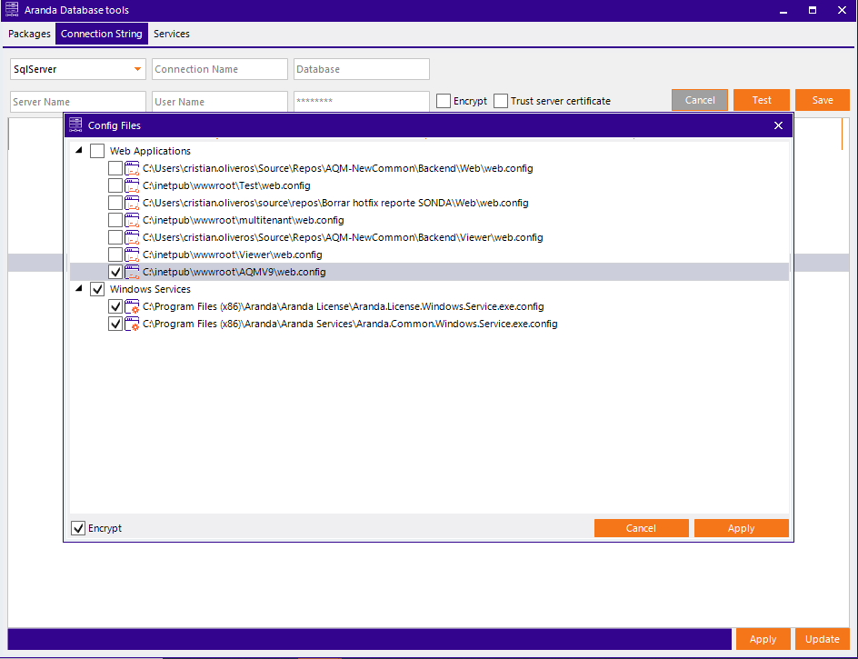Image resolution: width=858 pixels, height=659 pixels.
Task: Click the Config Files dialog title icon
Action: (x=75, y=125)
